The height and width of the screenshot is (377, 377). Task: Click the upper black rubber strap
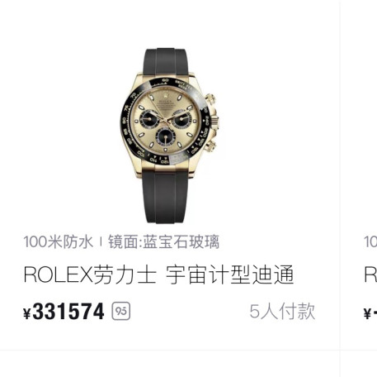point(166,62)
